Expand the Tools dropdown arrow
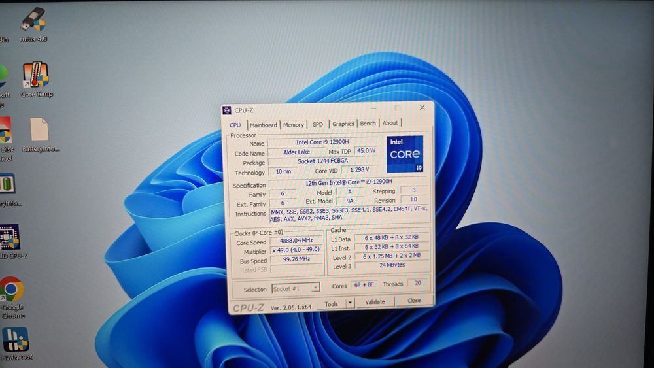The width and height of the screenshot is (654, 368). tap(350, 303)
